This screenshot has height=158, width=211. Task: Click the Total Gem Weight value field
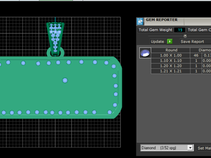(x=180, y=30)
